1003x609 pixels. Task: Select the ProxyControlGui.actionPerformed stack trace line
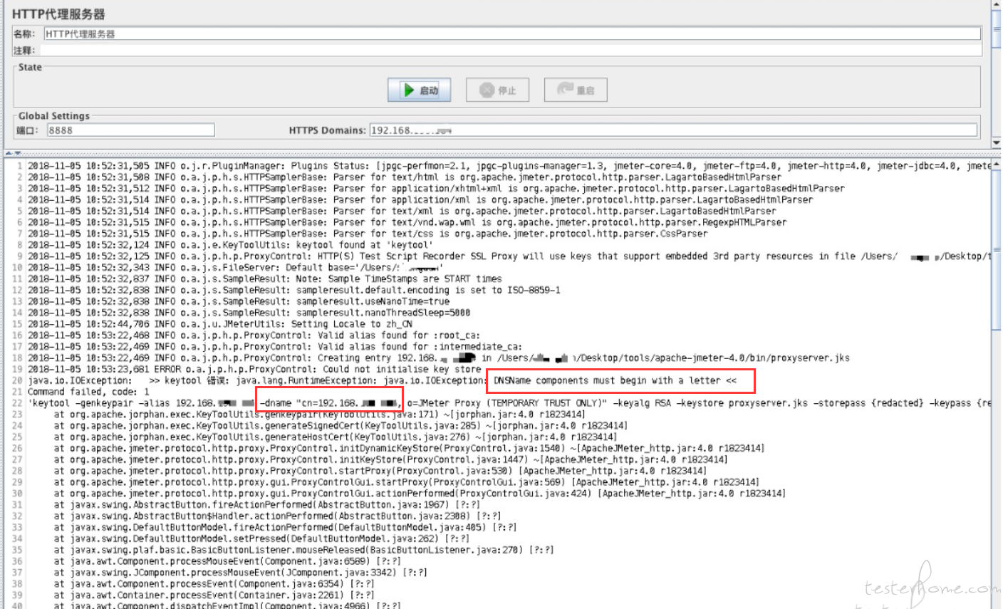click(x=420, y=494)
